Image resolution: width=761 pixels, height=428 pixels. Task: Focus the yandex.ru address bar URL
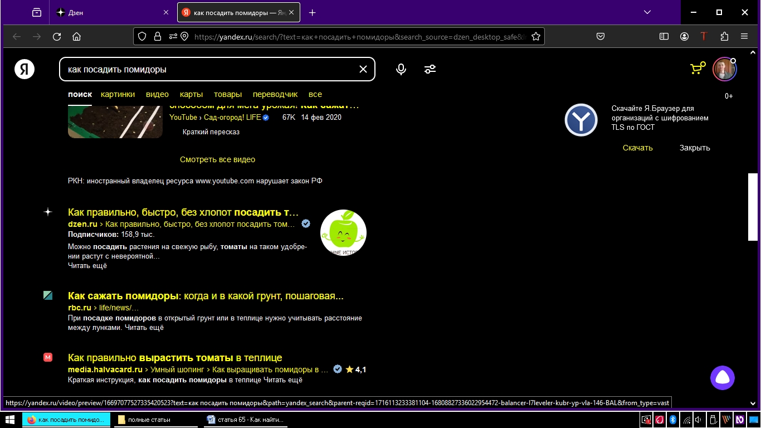pyautogui.click(x=360, y=37)
